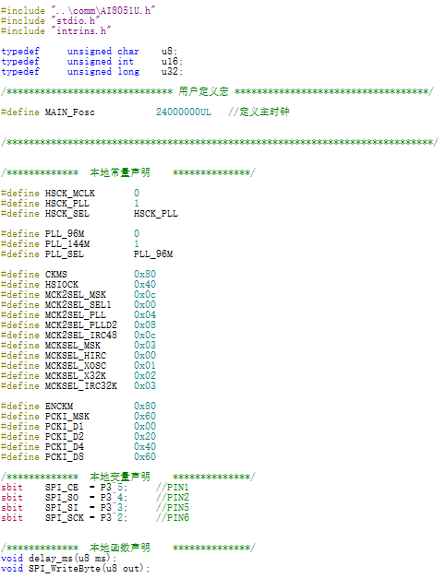Click the PCKI_D8 macro name
Screen dimensions: 445x578
[65, 457]
